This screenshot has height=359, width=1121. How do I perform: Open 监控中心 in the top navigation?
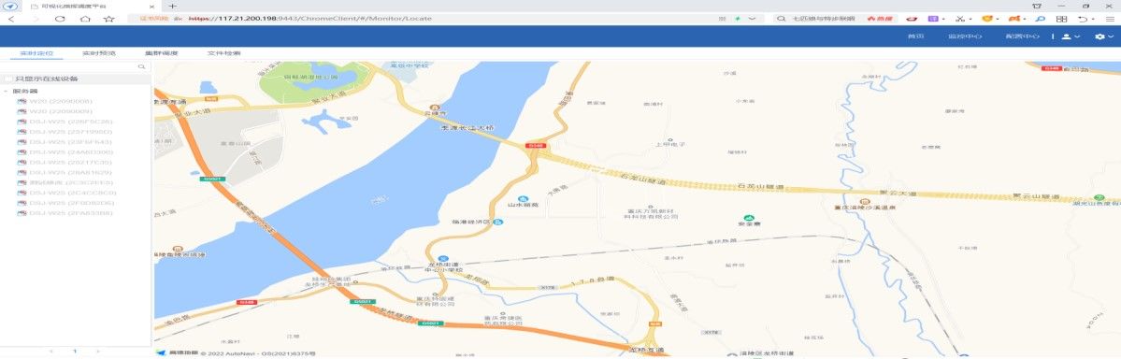coord(965,36)
